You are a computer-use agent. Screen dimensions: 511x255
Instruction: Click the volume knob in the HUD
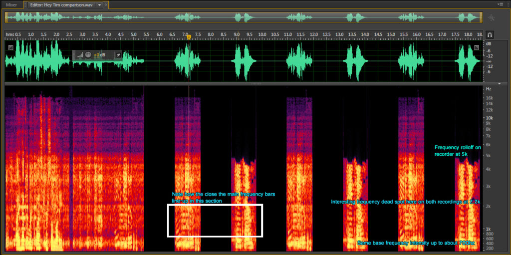pos(88,55)
